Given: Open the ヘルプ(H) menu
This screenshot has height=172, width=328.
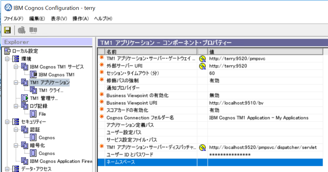Looking at the screenshot, I should click(103, 18).
